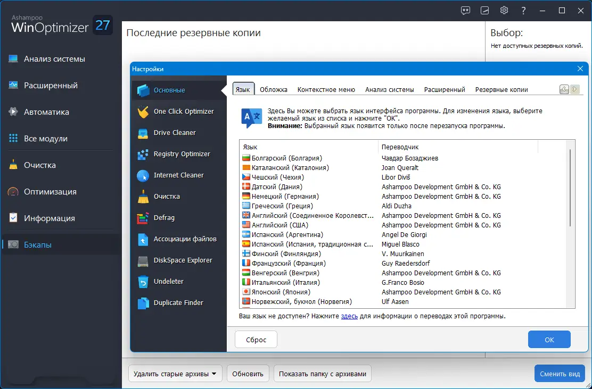The height and width of the screenshot is (389, 592).
Task: Open Registry Optimizer settings
Action: click(x=178, y=154)
